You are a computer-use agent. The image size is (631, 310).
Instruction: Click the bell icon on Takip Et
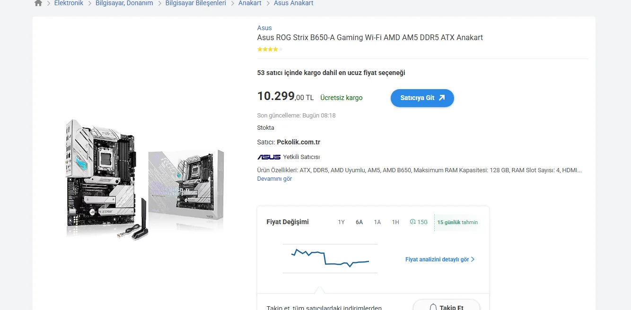[x=433, y=307]
